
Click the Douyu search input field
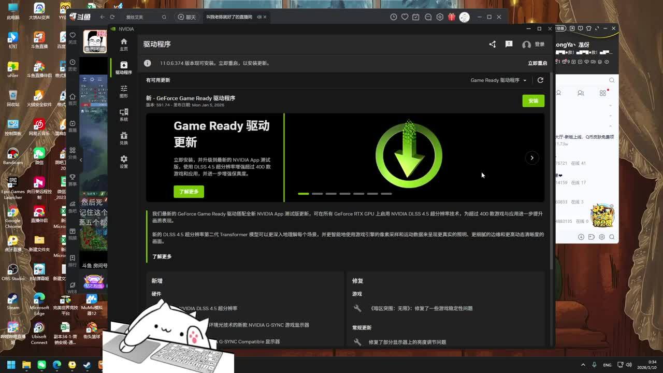[141, 17]
